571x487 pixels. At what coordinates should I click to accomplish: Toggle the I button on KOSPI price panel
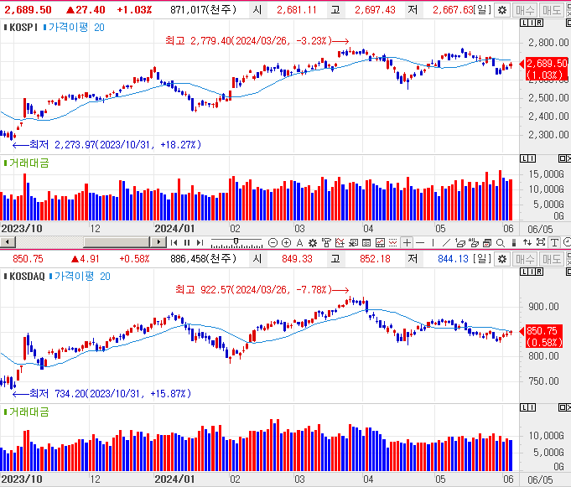[532, 23]
